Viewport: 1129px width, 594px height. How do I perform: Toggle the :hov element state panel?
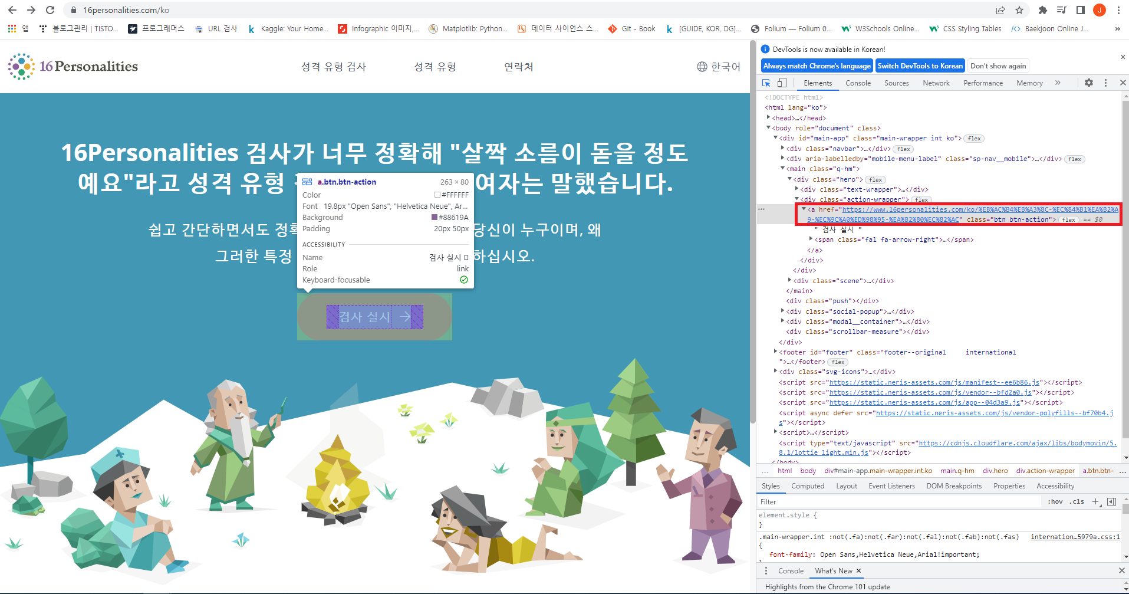point(1055,501)
